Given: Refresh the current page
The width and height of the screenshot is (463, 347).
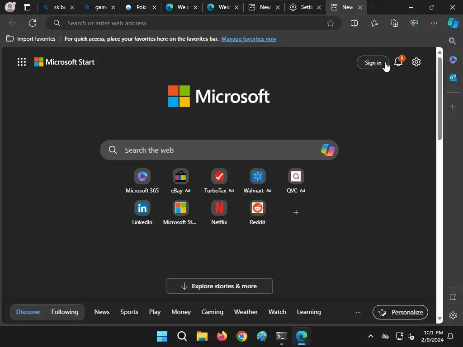Looking at the screenshot, I should pyautogui.click(x=33, y=23).
